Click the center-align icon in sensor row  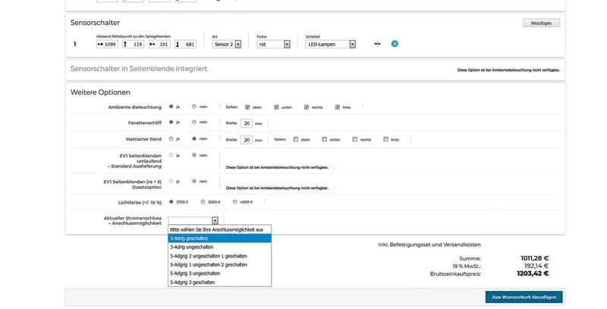(x=377, y=44)
